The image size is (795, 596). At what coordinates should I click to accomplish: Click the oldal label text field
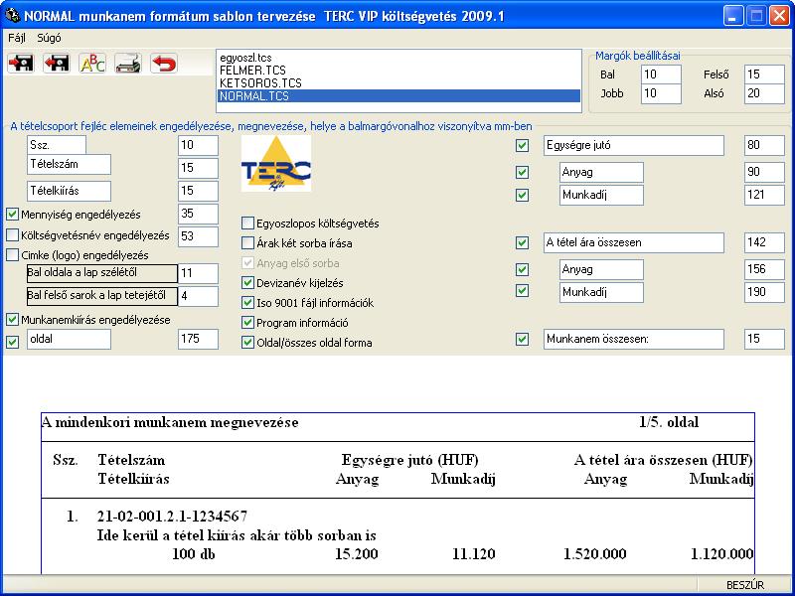click(69, 339)
